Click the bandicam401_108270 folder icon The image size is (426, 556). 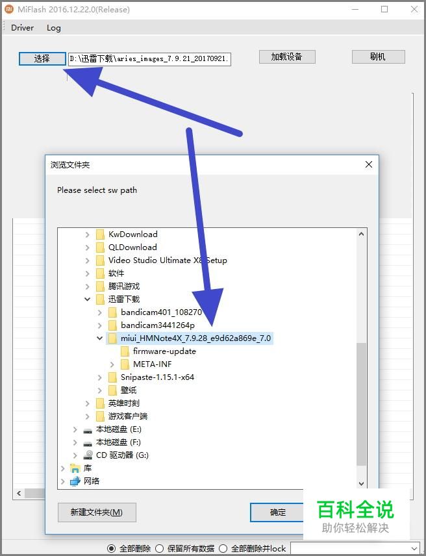click(x=113, y=312)
